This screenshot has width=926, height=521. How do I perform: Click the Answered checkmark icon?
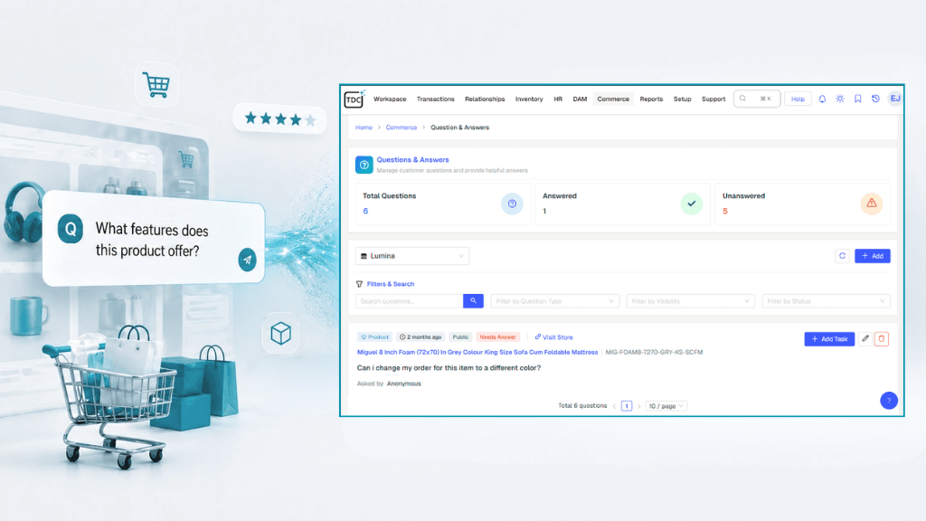click(x=692, y=204)
